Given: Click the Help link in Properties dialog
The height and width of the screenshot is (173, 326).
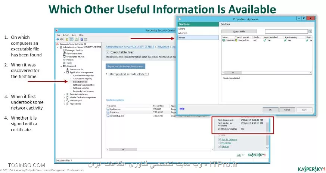Looking at the screenshot, I should tap(182, 108).
